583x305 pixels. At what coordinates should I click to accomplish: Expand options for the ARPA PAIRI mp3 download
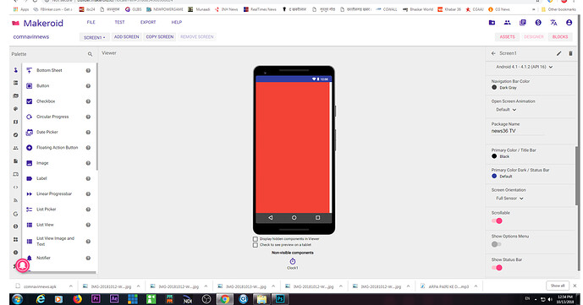point(476,286)
